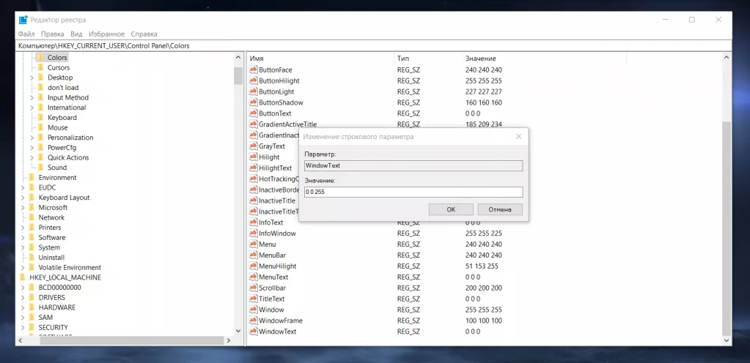Select the HKEY_LOCAL_MACHINE folder icon
This screenshot has height=363, width=750.
22,277
